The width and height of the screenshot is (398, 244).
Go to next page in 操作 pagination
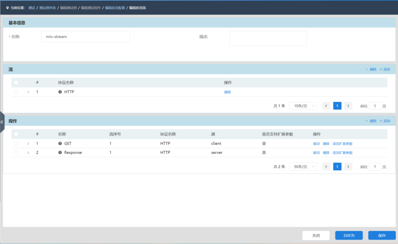[x=348, y=167]
